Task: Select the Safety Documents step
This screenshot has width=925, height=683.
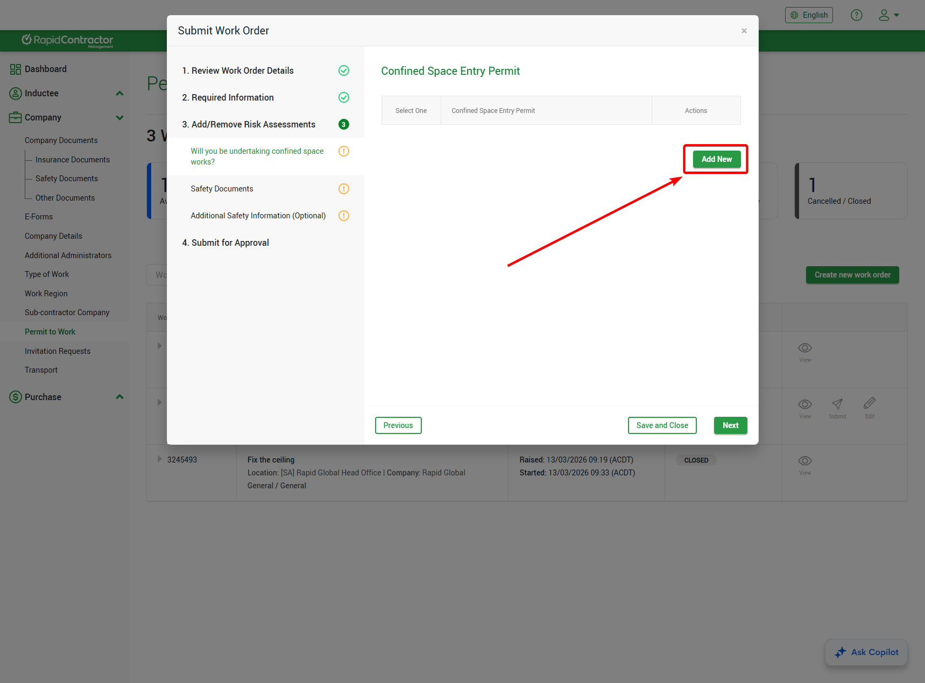Action: tap(222, 189)
